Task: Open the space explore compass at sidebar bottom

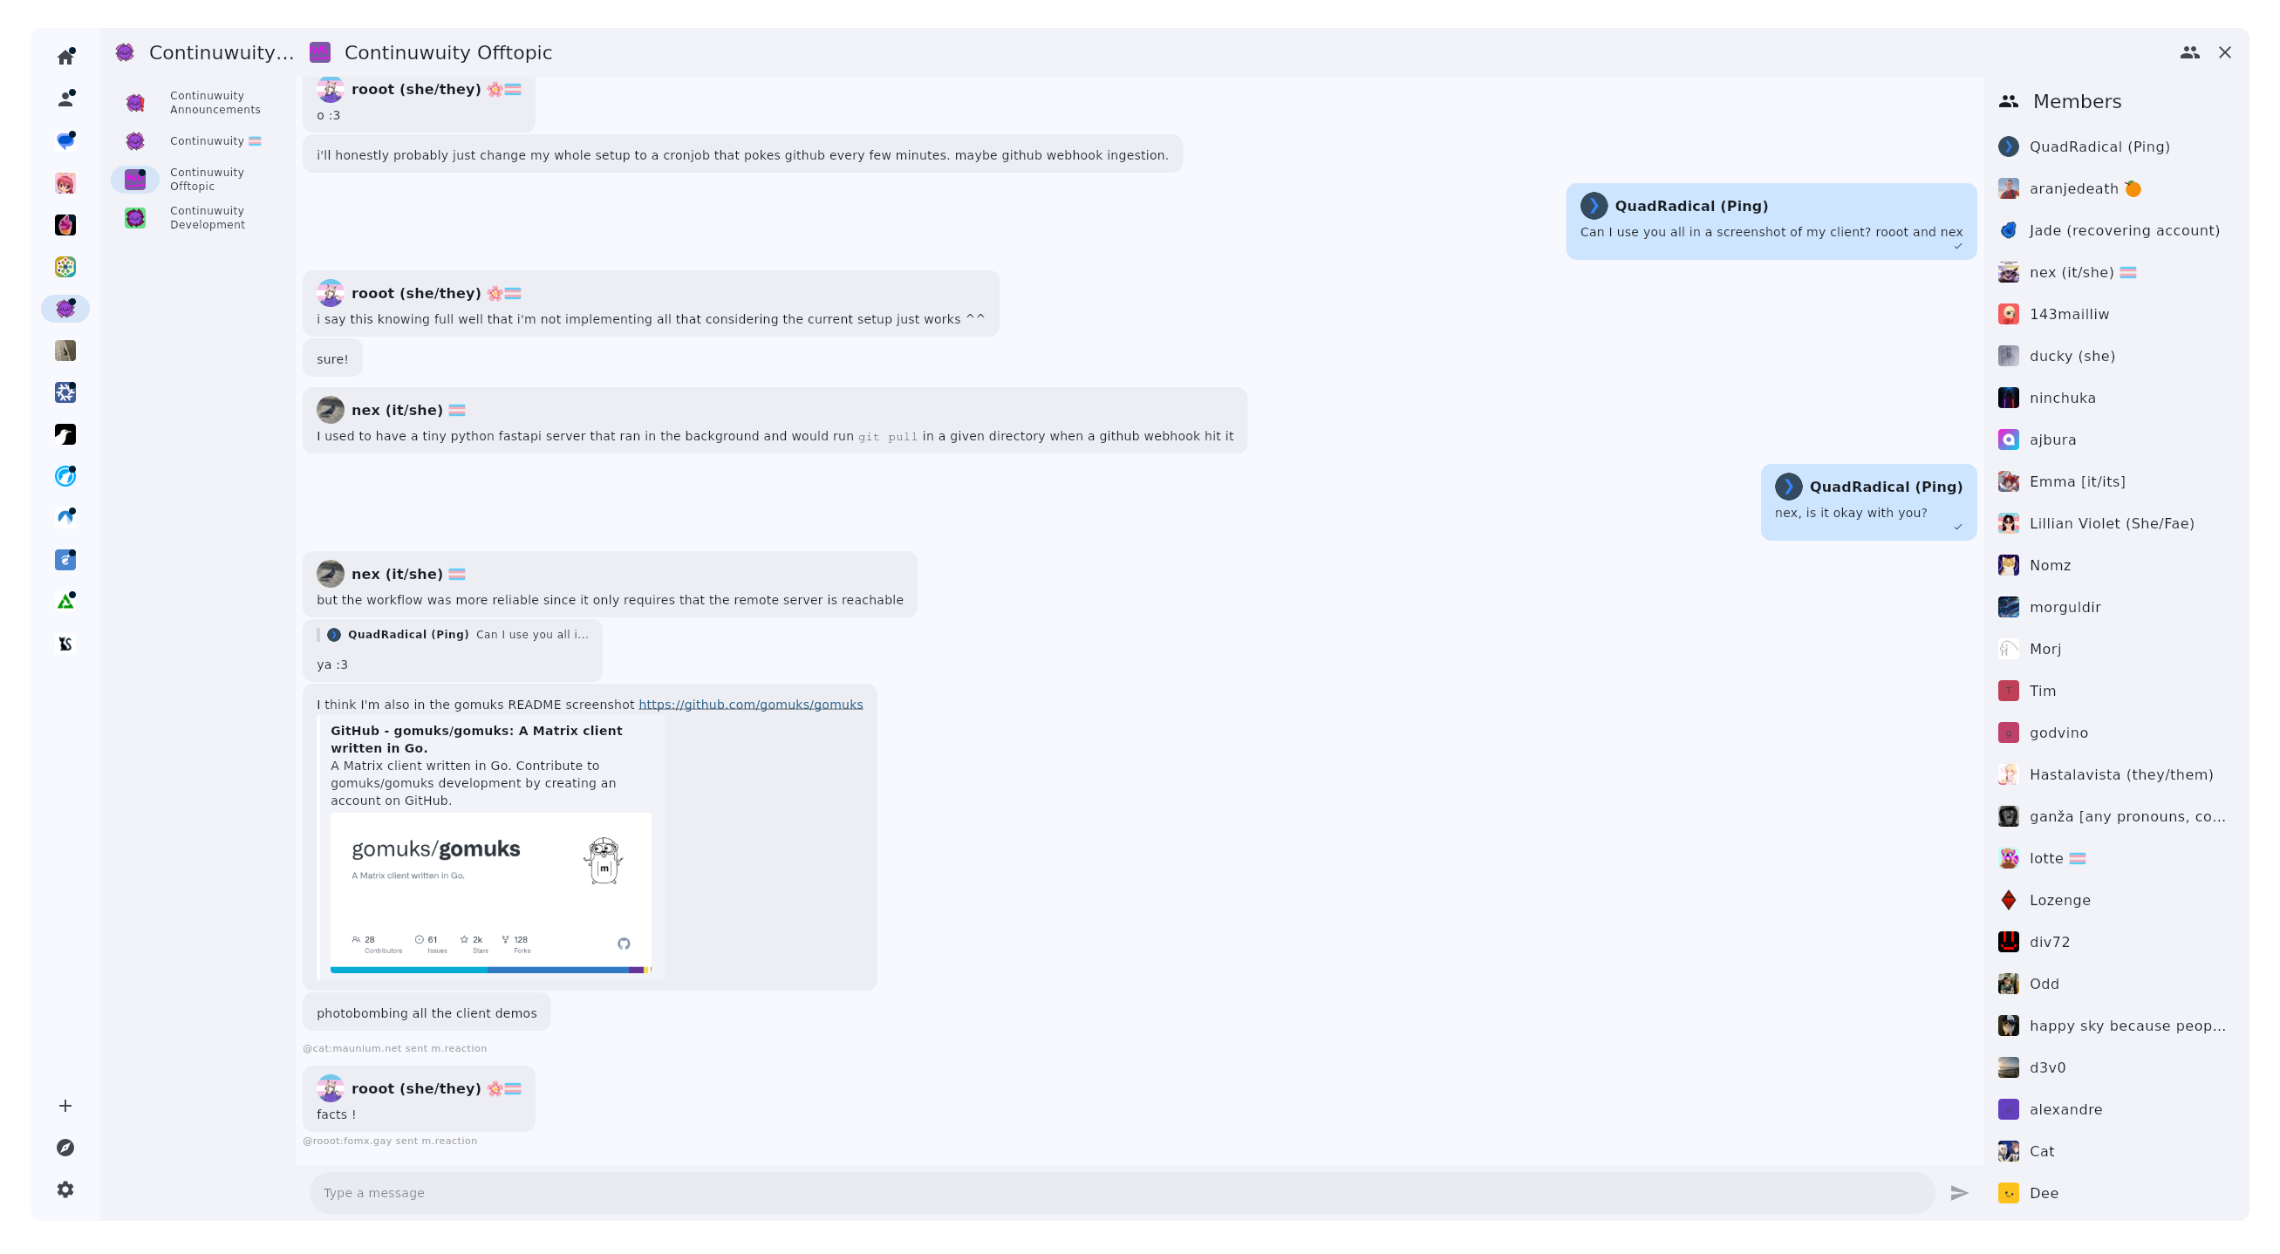Action: click(x=65, y=1147)
